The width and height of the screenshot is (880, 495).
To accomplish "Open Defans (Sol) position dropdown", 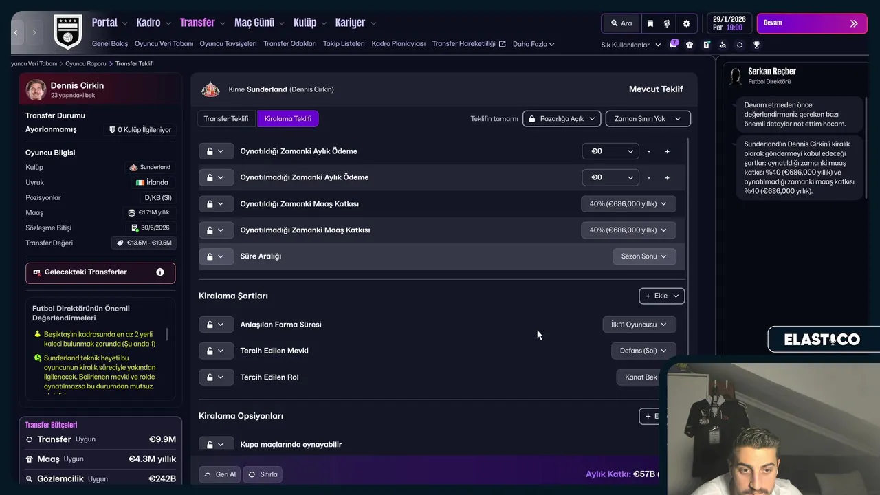I will point(643,351).
